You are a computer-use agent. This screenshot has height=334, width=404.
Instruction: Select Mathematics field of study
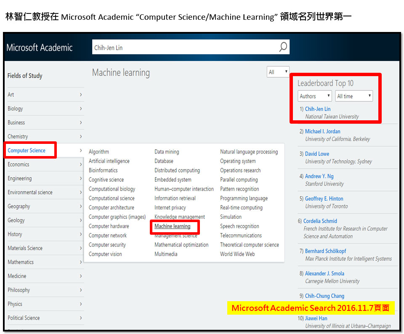click(x=21, y=262)
